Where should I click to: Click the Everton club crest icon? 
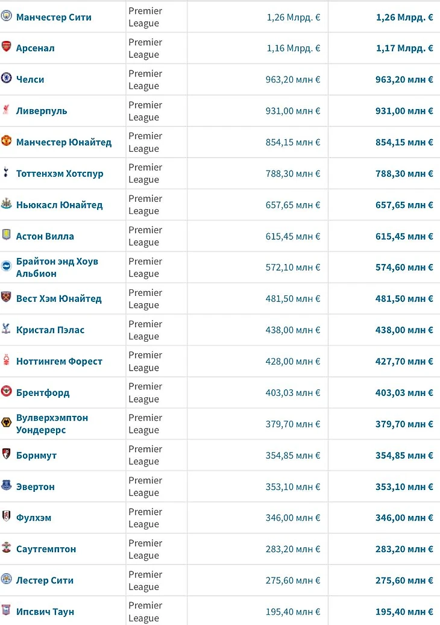click(6, 486)
